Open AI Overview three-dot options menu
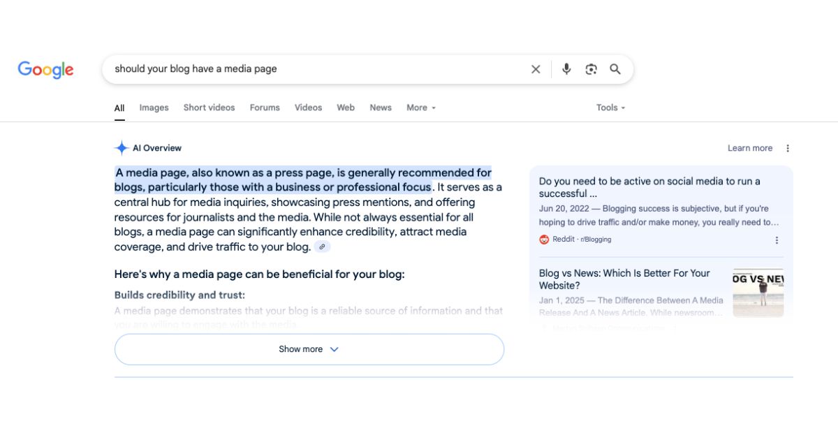The height and width of the screenshot is (440, 838). coord(788,148)
